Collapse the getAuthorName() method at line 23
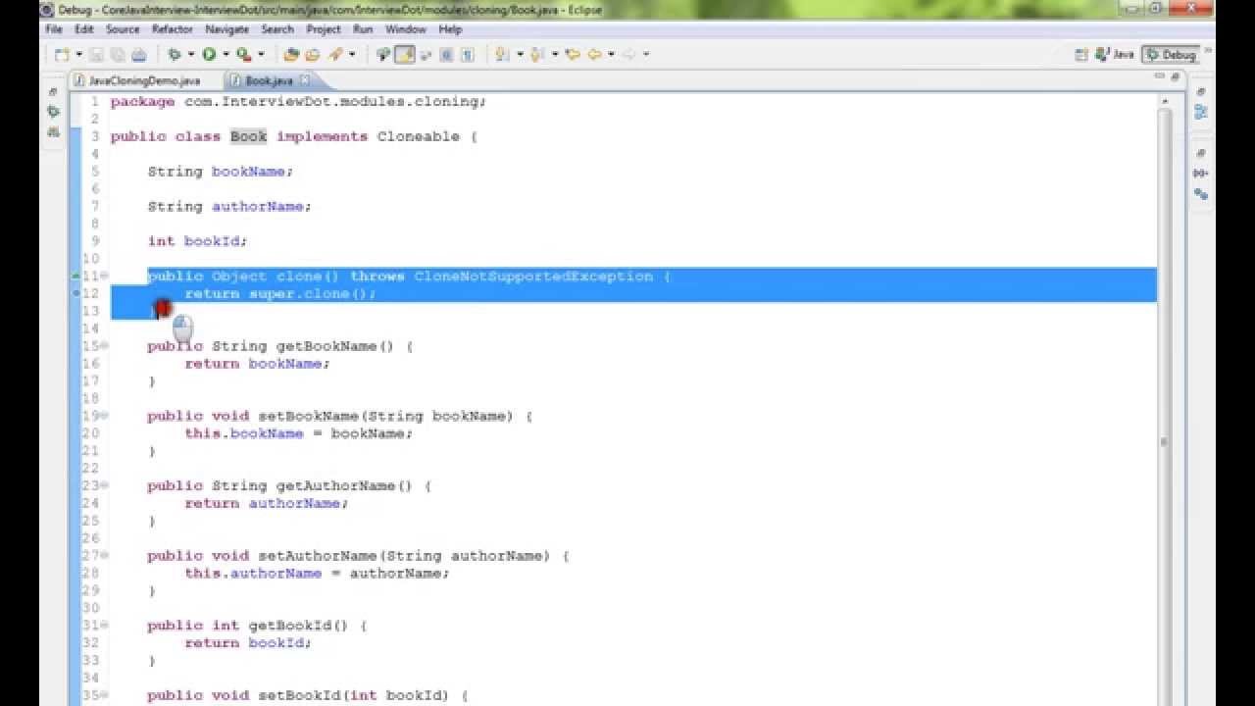 tap(105, 485)
